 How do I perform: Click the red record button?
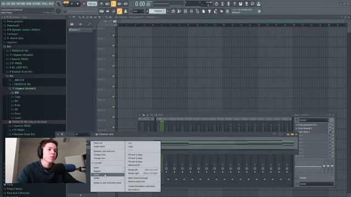click(84, 4)
